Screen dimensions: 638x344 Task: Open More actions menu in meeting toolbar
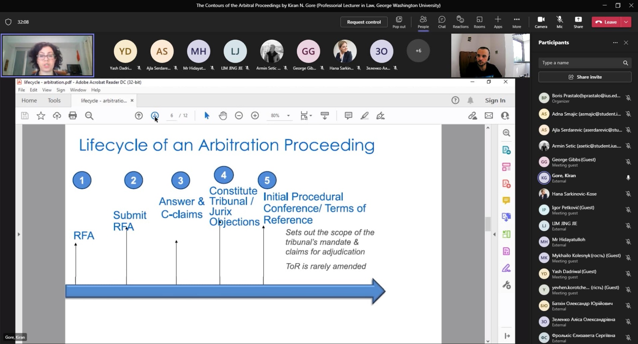(516, 22)
